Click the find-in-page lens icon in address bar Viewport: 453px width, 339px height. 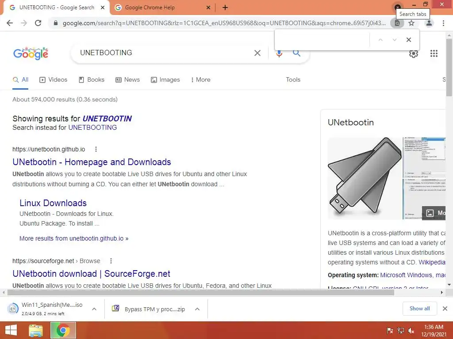coord(397,23)
